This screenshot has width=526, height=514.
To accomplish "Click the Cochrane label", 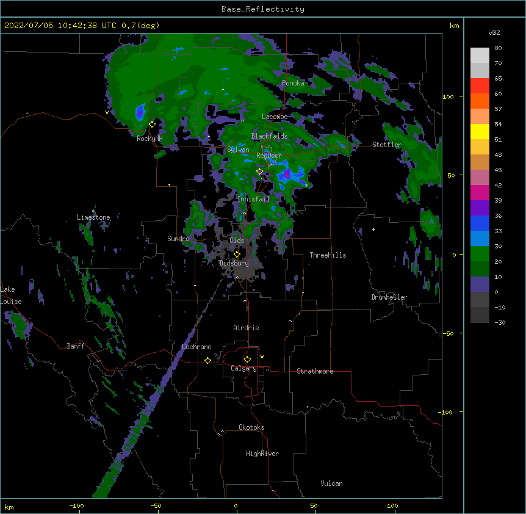I will (x=196, y=347).
